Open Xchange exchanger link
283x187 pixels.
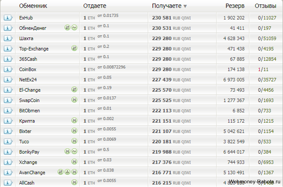(x=28, y=162)
